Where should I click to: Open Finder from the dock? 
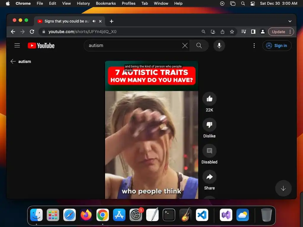click(36, 215)
